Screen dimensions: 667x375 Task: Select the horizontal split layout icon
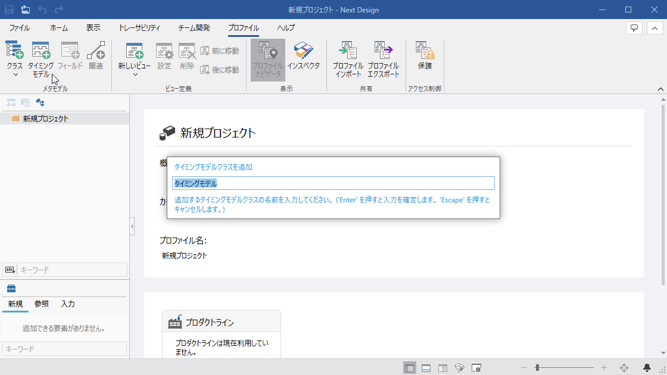coord(426,368)
